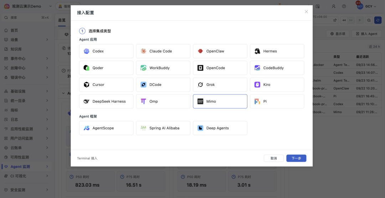Expand the 故障中心 sidebar menu
The width and height of the screenshot is (385, 198).
click(26, 68)
